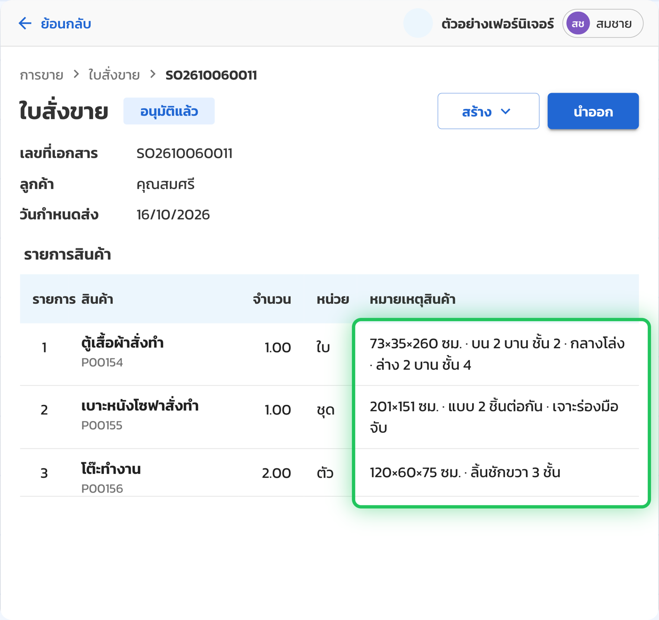Click unit ใบ in row 1

pos(323,347)
